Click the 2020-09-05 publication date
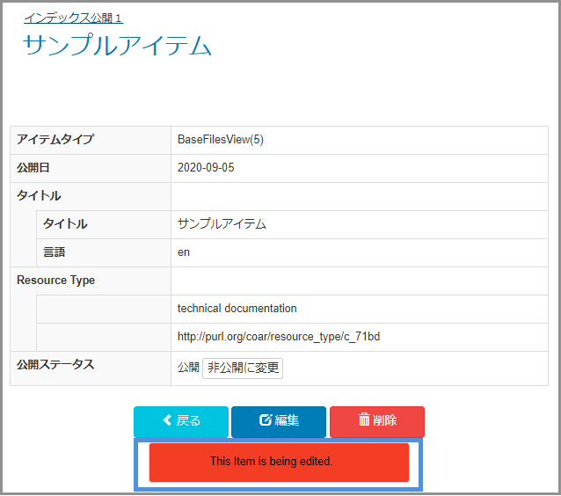 click(206, 168)
